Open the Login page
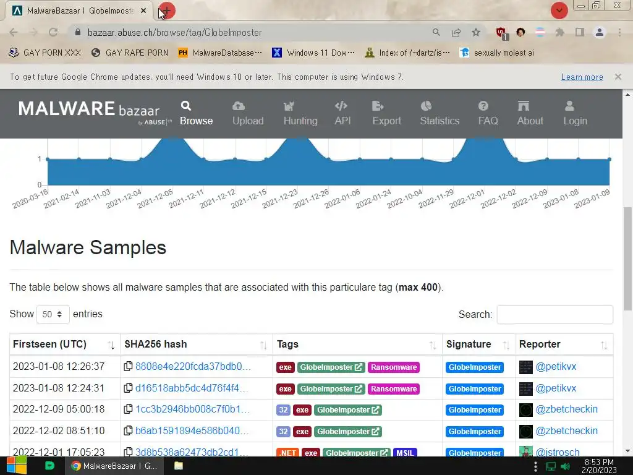 tap(576, 114)
